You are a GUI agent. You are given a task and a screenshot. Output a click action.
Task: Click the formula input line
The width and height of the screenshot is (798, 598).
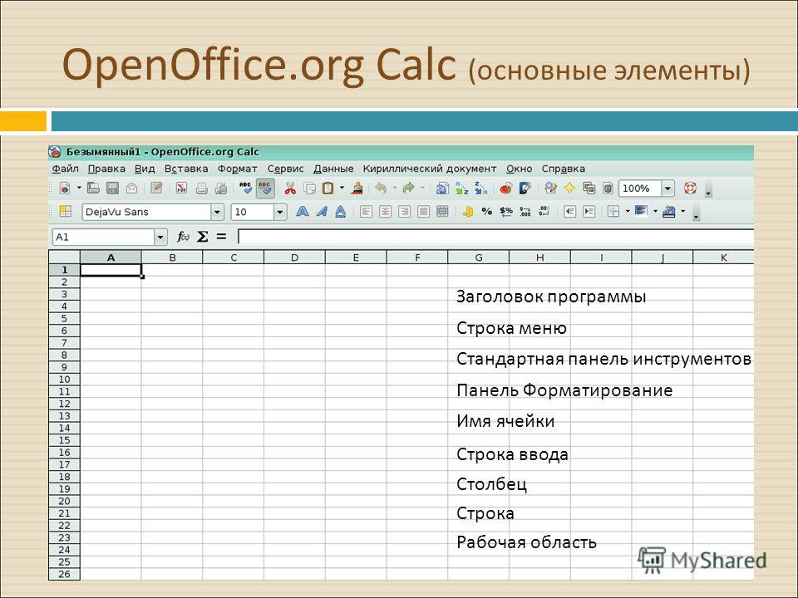[x=496, y=237]
